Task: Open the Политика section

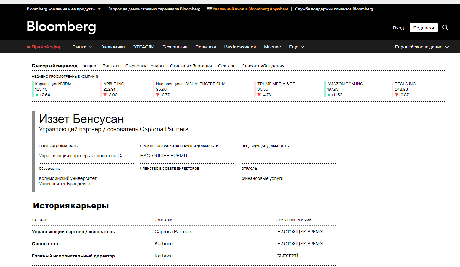Action: pos(206,47)
